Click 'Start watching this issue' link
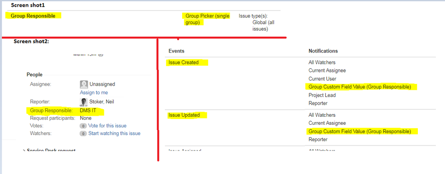 click(114, 133)
